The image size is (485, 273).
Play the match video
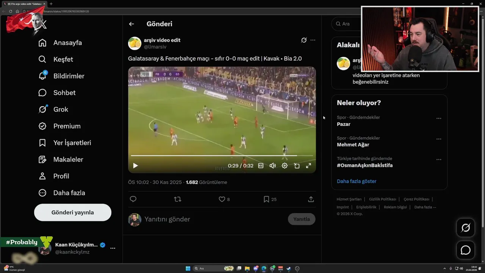(x=135, y=166)
